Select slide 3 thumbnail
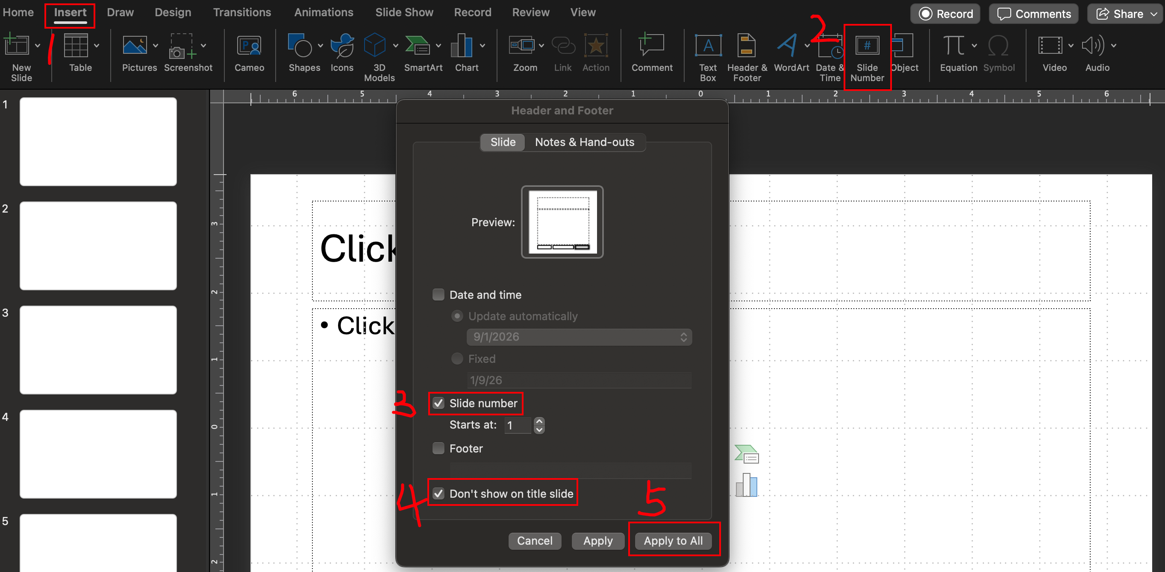The image size is (1165, 572). (98, 350)
